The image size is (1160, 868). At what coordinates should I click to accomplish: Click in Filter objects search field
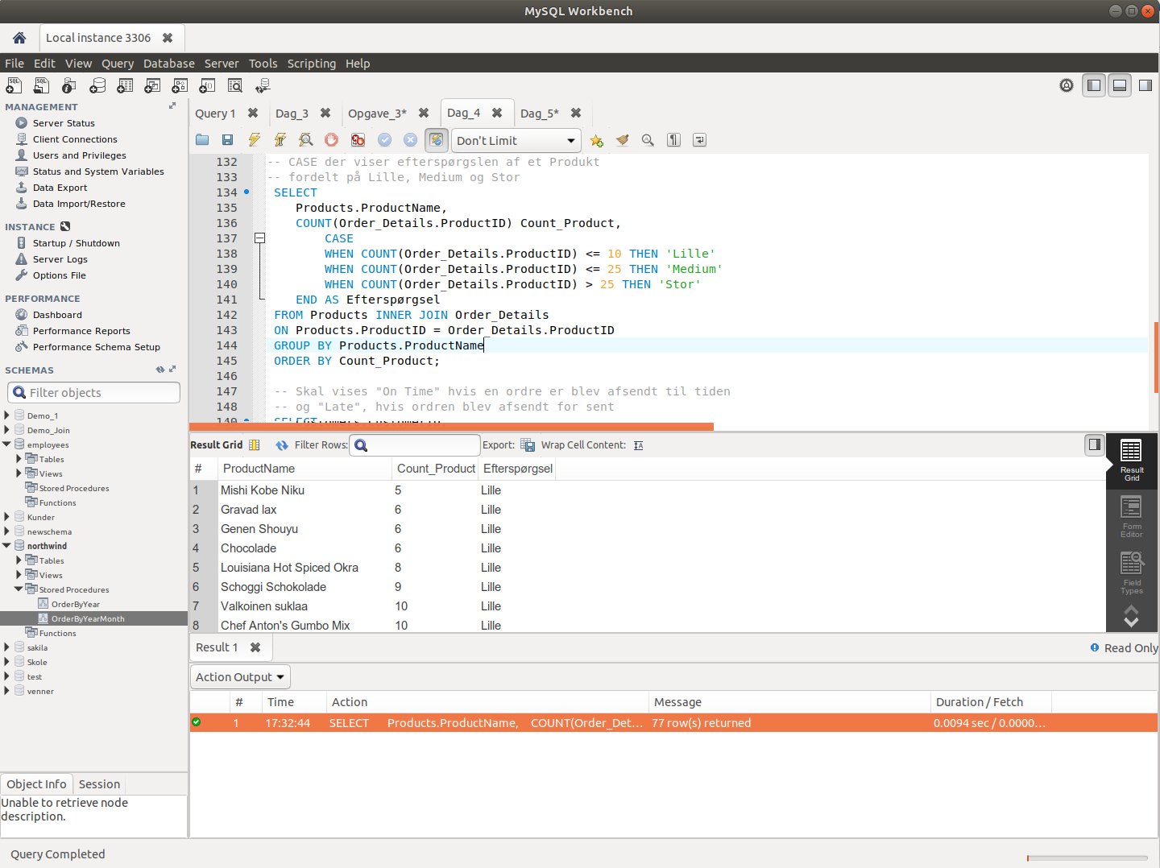pyautogui.click(x=93, y=393)
